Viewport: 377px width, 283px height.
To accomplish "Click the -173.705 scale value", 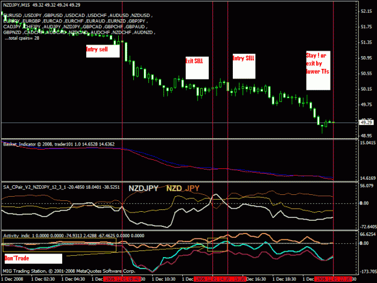I will coord(368,272).
